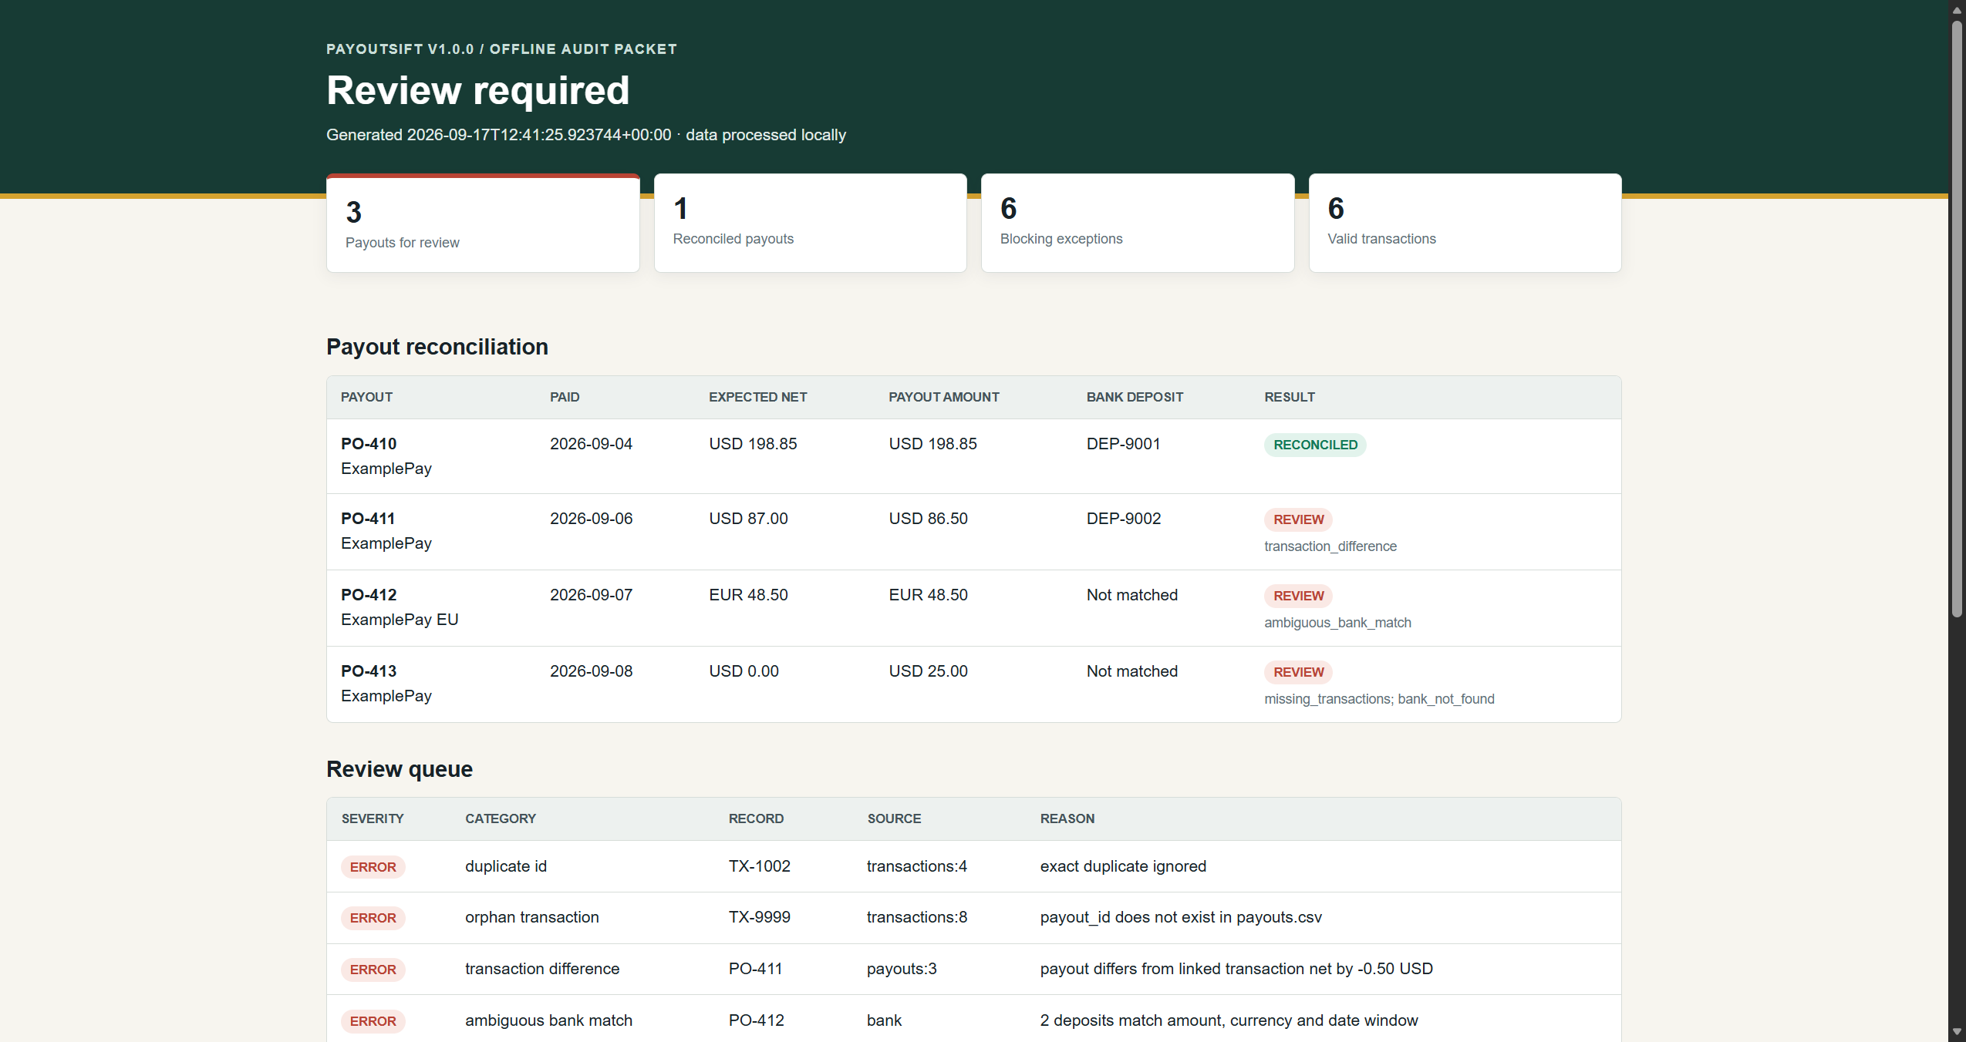Screen dimensions: 1966x1042
Task: Click the RECORD column header
Action: (x=756, y=818)
